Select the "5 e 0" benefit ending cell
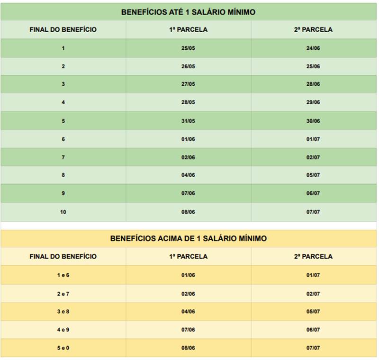 63,348
